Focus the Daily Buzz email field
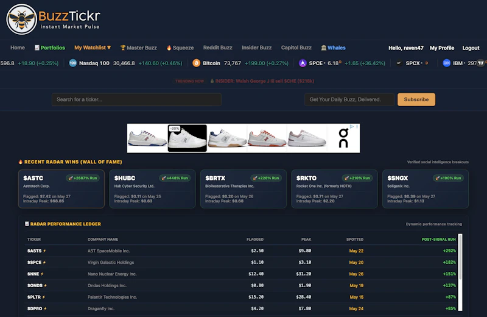The height and width of the screenshot is (317, 487). 349,99
